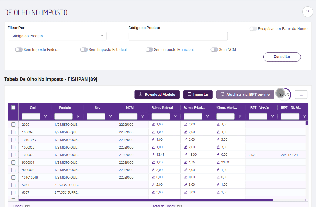Edit %Imp. Federal pencil for product 2009
Viewport: 316px width, 207px height.
(153, 124)
